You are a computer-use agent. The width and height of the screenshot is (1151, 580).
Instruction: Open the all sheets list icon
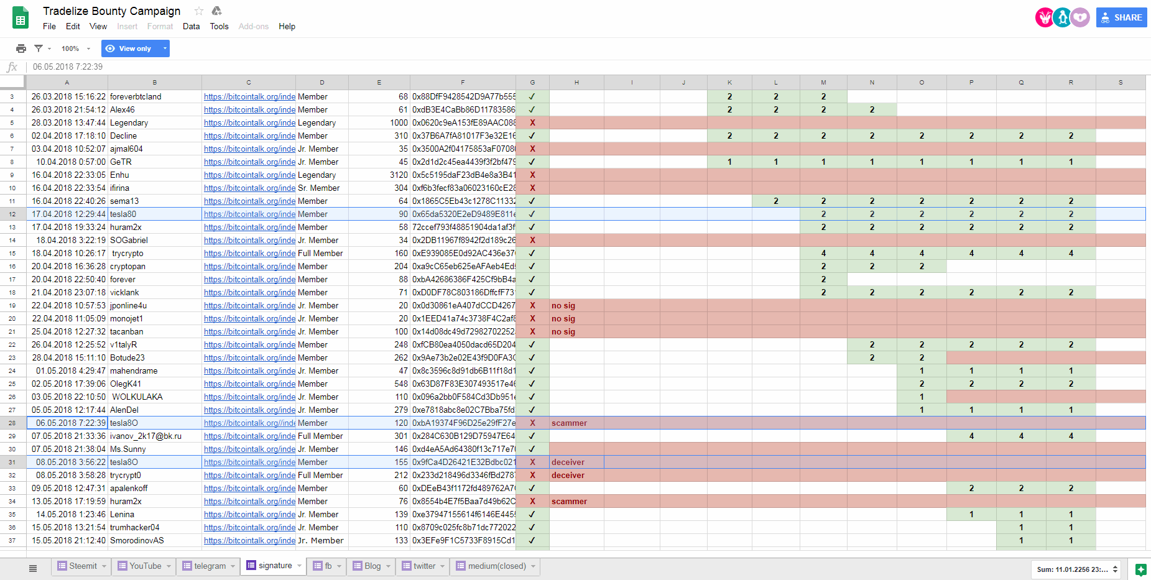33,568
